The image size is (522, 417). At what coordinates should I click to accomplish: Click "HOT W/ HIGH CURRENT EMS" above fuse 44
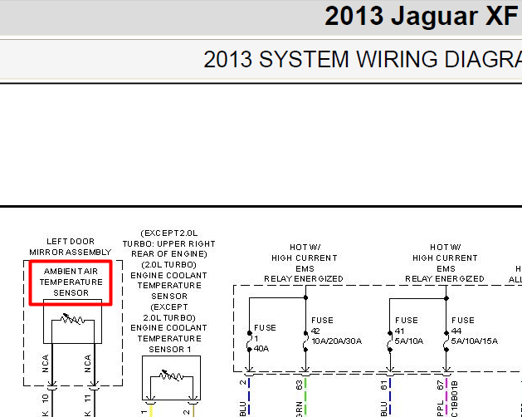click(445, 258)
